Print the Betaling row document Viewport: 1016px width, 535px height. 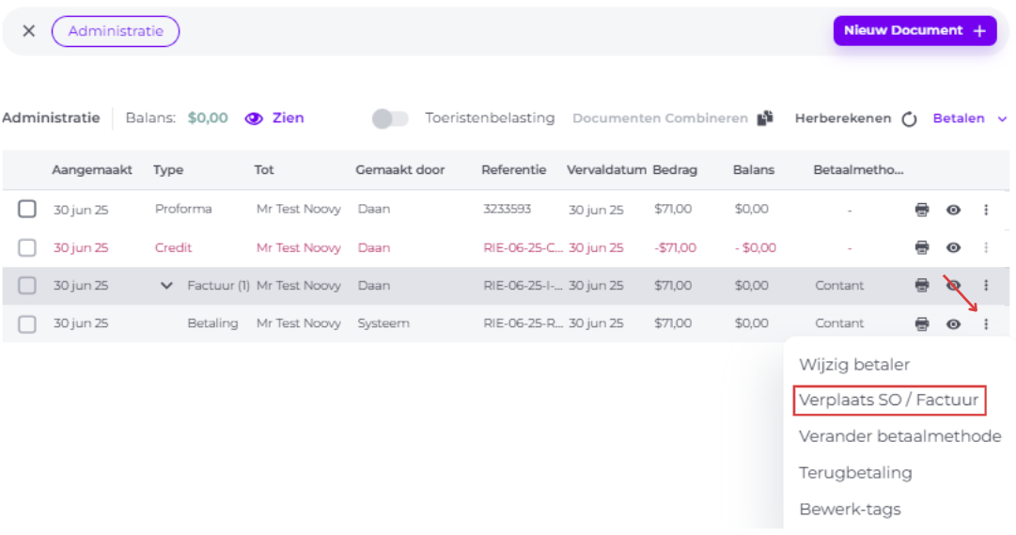tap(921, 323)
